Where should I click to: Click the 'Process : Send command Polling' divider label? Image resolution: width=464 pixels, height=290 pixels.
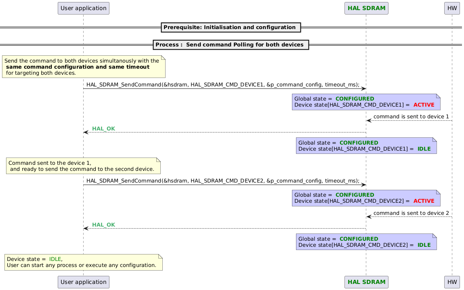(231, 45)
